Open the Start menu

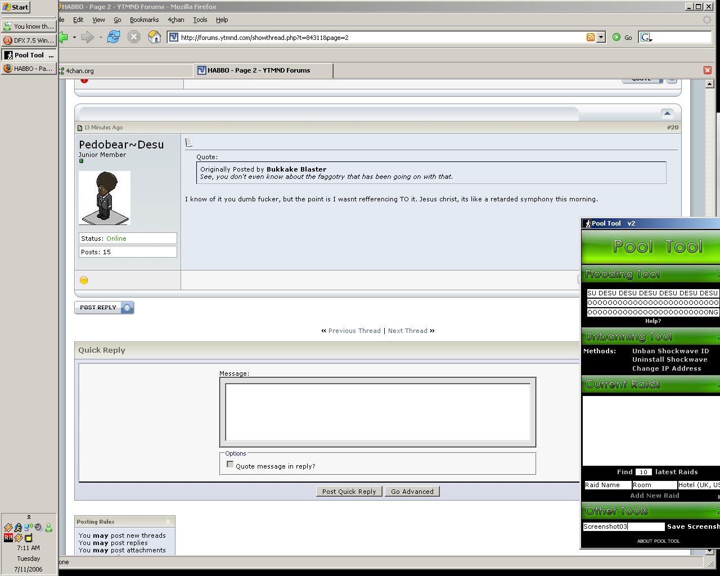(16, 7)
